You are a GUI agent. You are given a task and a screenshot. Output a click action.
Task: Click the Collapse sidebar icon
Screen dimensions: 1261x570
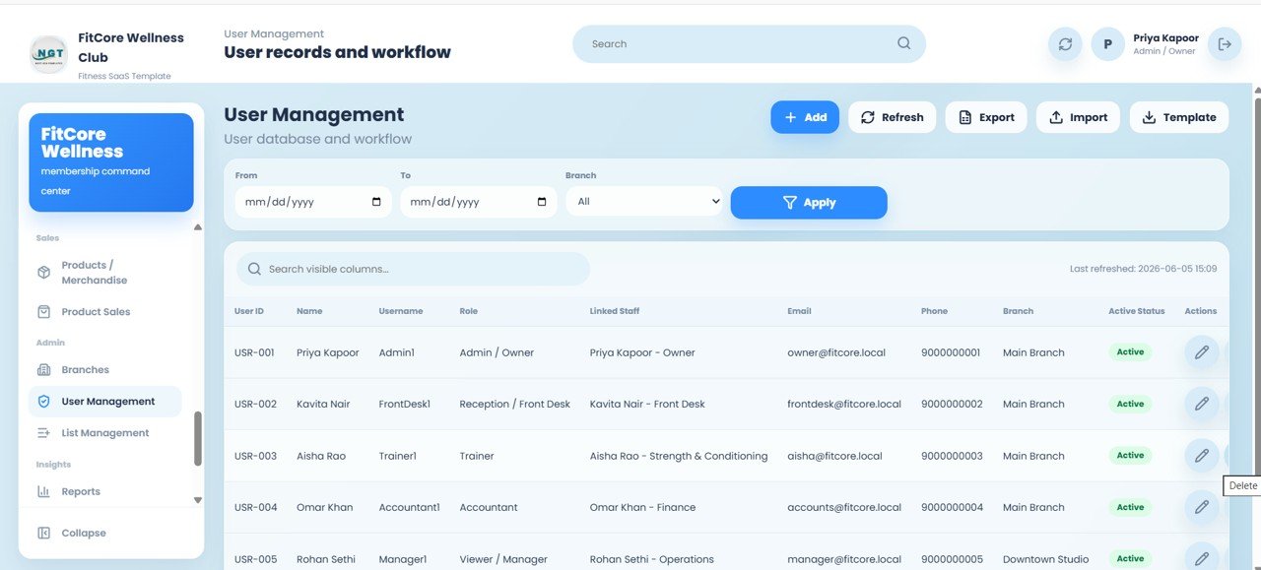pyautogui.click(x=43, y=533)
